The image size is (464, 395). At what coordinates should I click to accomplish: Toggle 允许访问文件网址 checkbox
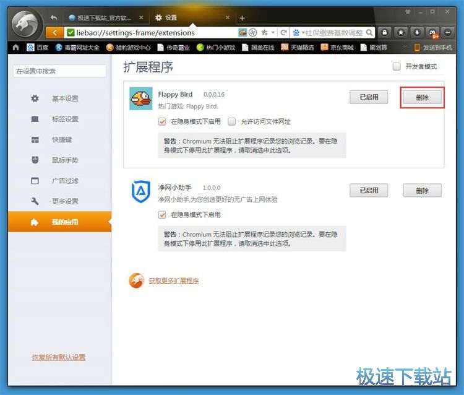pos(232,121)
